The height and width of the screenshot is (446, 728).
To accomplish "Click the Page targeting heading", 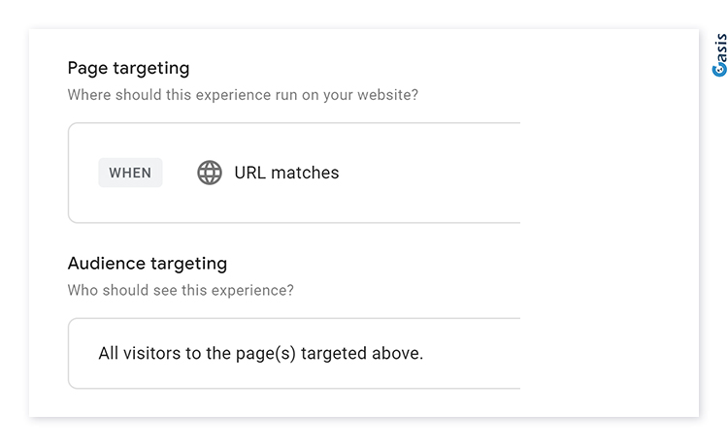I will (128, 68).
